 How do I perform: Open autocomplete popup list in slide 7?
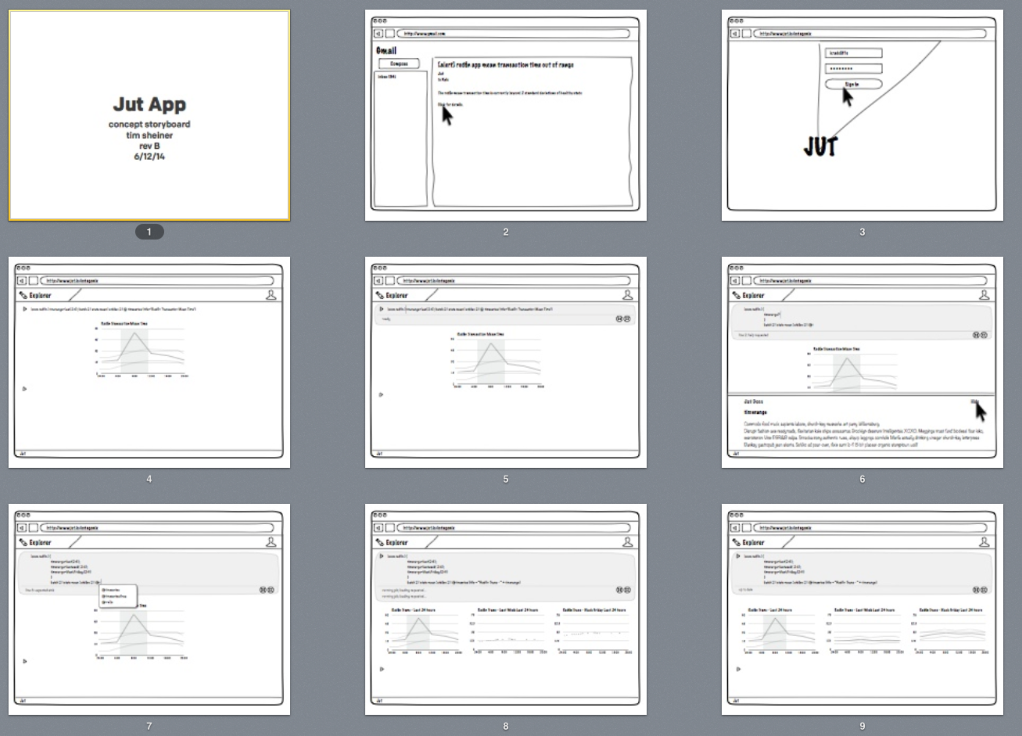pyautogui.click(x=118, y=596)
